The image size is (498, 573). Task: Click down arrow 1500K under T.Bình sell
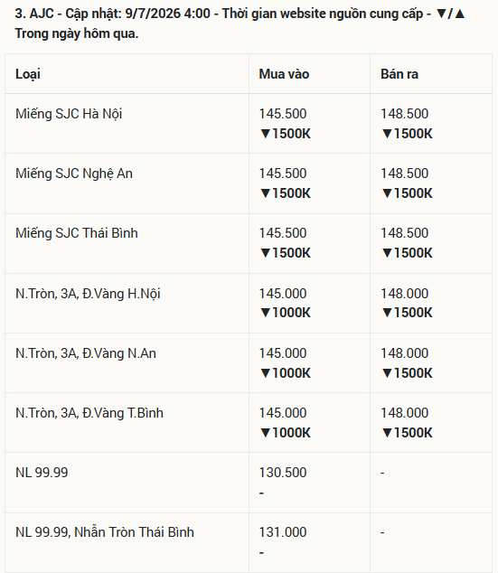click(407, 433)
